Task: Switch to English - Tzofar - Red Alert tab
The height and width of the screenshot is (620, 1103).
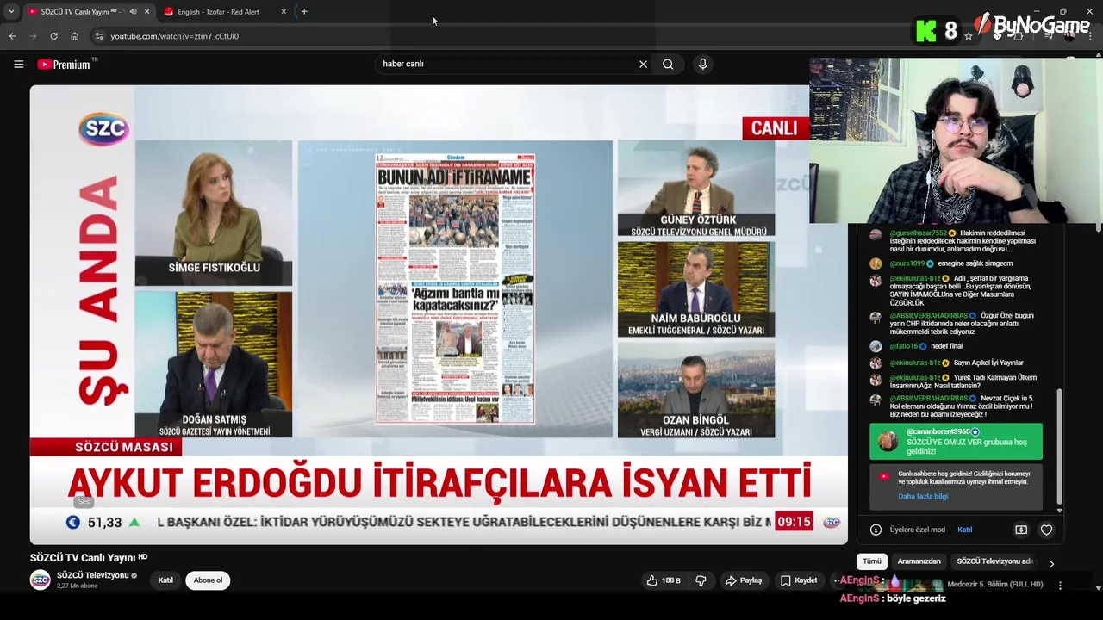Action: pyautogui.click(x=225, y=12)
